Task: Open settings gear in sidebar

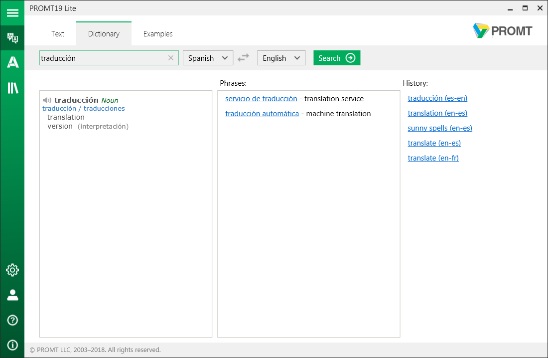Action: (12, 270)
